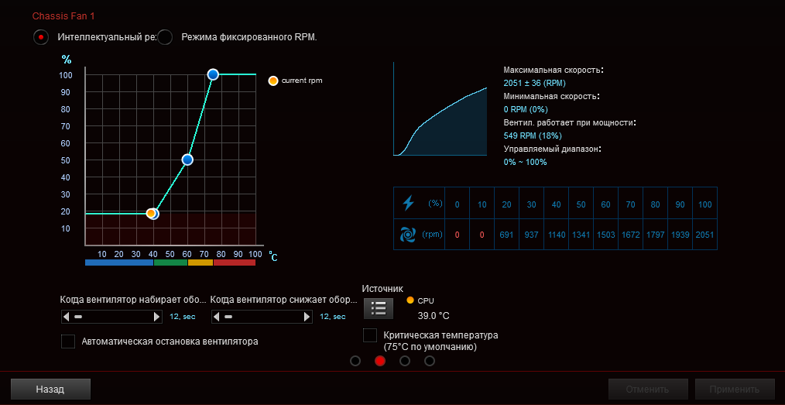The image size is (785, 405).
Task: Click the fan RPM response curve thumbnail
Action: [x=440, y=108]
